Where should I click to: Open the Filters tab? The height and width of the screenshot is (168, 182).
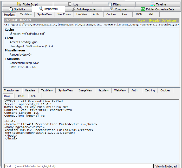(x=114, y=4)
